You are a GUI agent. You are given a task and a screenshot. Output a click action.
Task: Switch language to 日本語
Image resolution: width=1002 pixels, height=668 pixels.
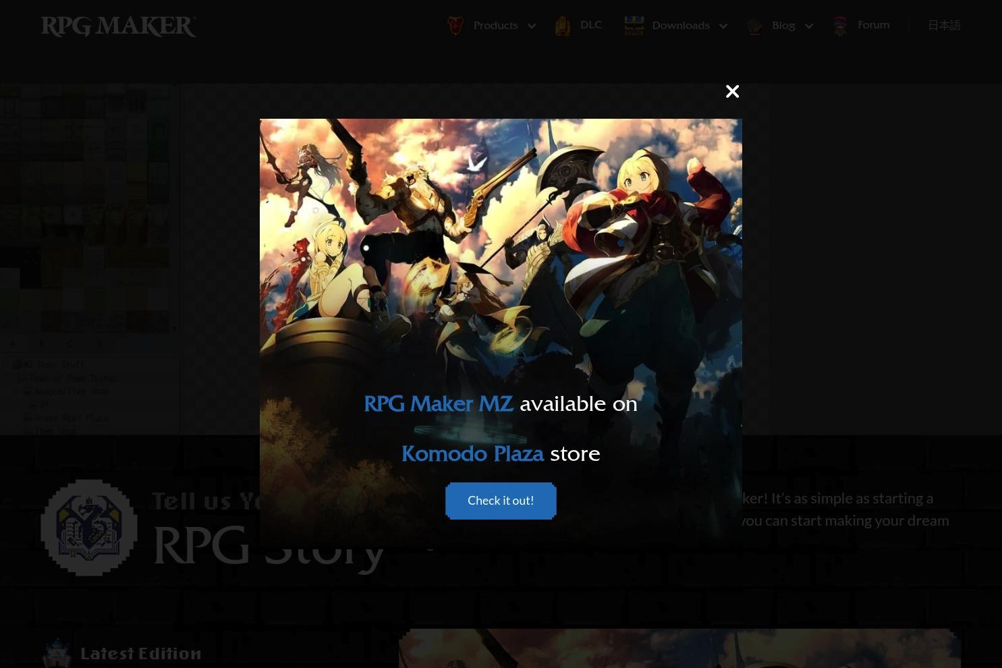click(944, 26)
